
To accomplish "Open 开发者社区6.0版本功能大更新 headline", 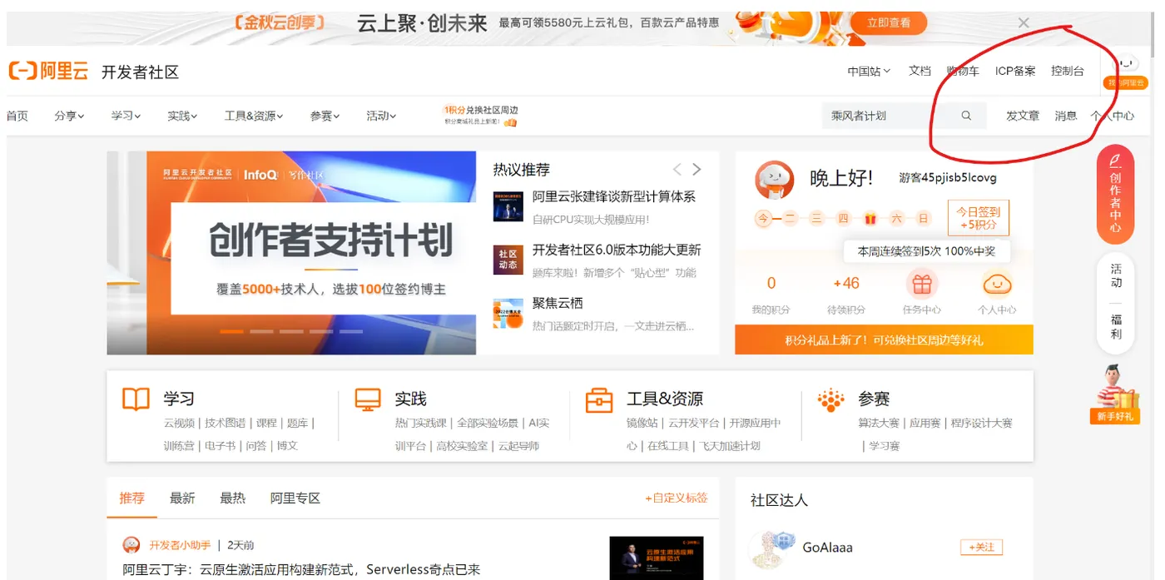I will (x=617, y=250).
